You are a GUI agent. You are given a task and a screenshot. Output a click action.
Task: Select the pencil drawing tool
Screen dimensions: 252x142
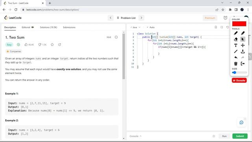pyautogui.click(x=235, y=33)
